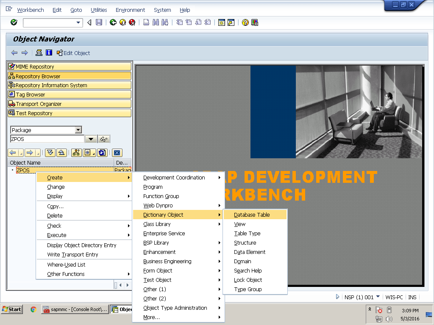Open the Repository Information System button
The height and width of the screenshot is (325, 434).
click(x=70, y=85)
